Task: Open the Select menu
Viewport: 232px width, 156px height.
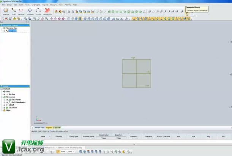Action: pos(9,5)
